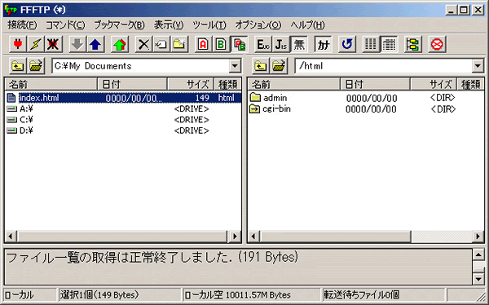This screenshot has height=305, width=489.
Task: Switch to details view mode
Action: tap(389, 44)
